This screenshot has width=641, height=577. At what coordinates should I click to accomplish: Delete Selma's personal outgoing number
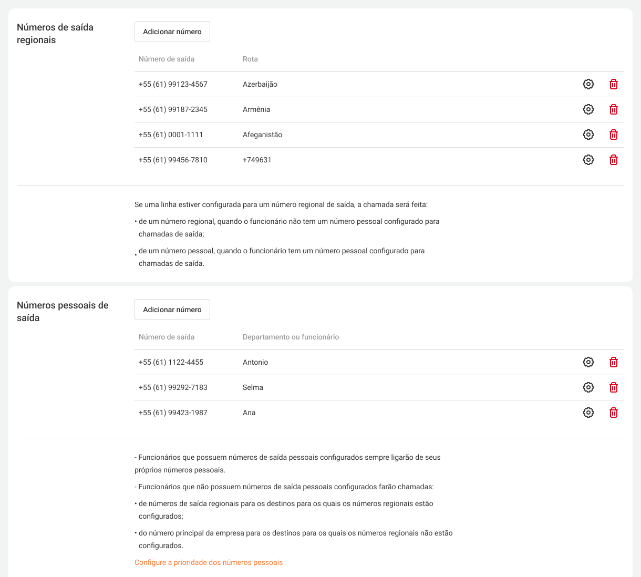coord(613,387)
